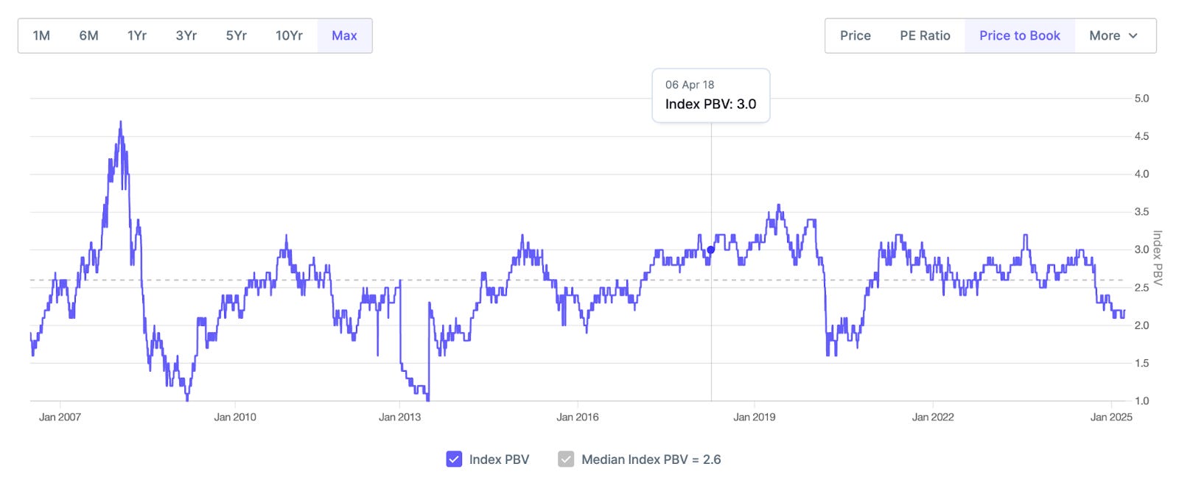Click the Index PBV legend label
Image resolution: width=1179 pixels, height=480 pixels.
[x=500, y=459]
